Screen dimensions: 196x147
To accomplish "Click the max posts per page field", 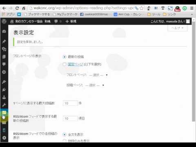I will click(x=70, y=103).
